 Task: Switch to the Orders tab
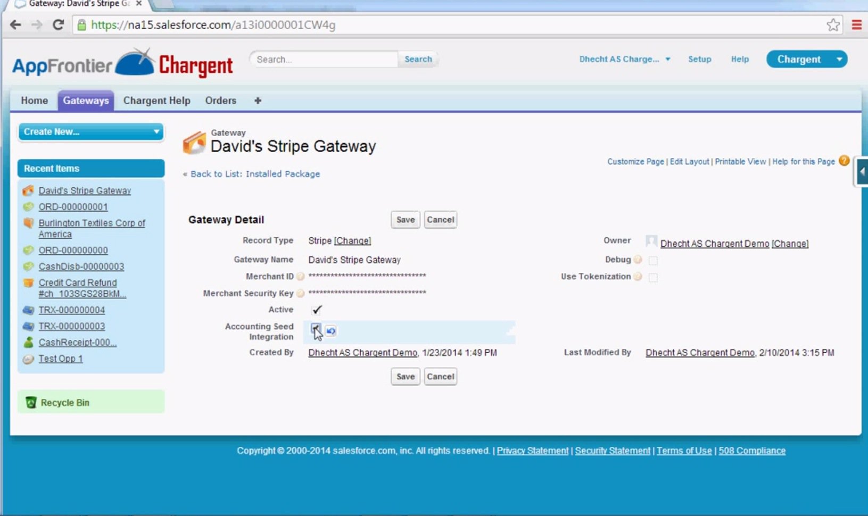pos(220,101)
